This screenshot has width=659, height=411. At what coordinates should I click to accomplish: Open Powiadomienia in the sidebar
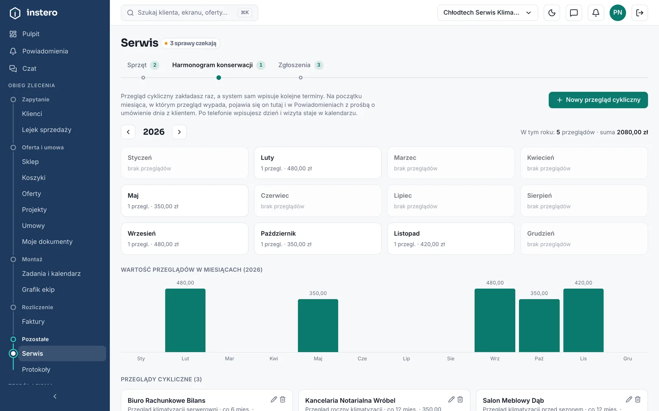tap(55, 51)
